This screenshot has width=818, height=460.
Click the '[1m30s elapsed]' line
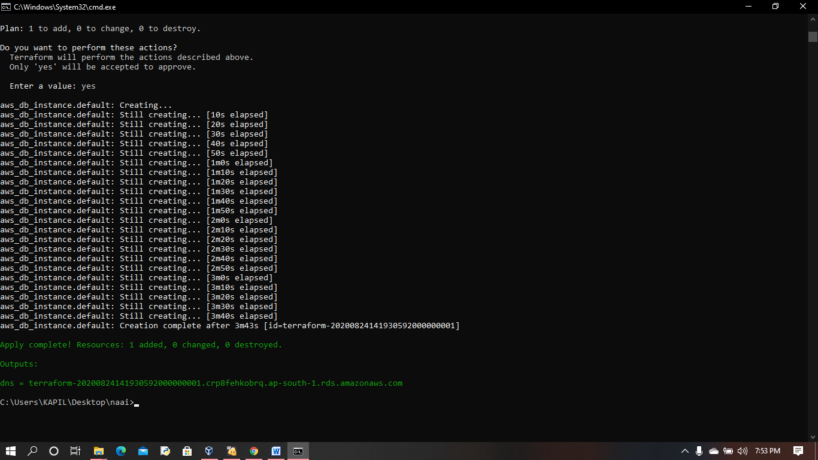(139, 192)
